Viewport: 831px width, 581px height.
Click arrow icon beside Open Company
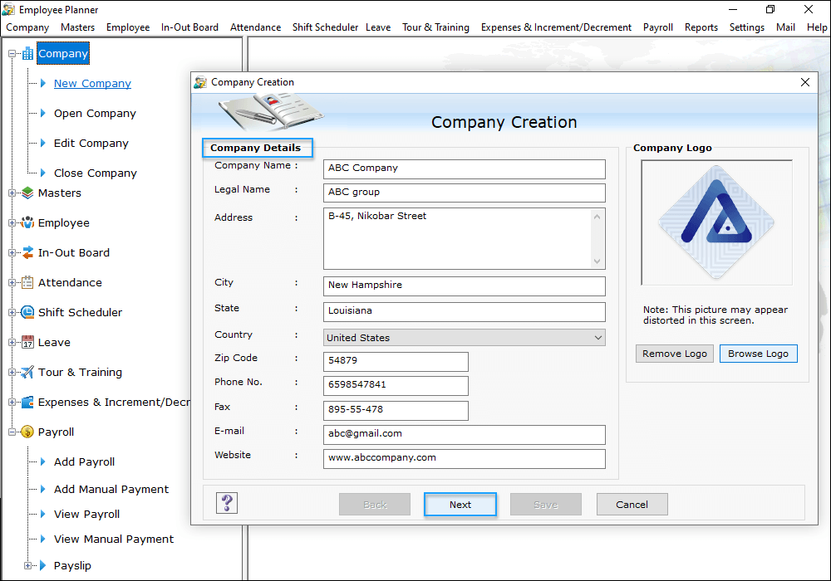(x=43, y=113)
